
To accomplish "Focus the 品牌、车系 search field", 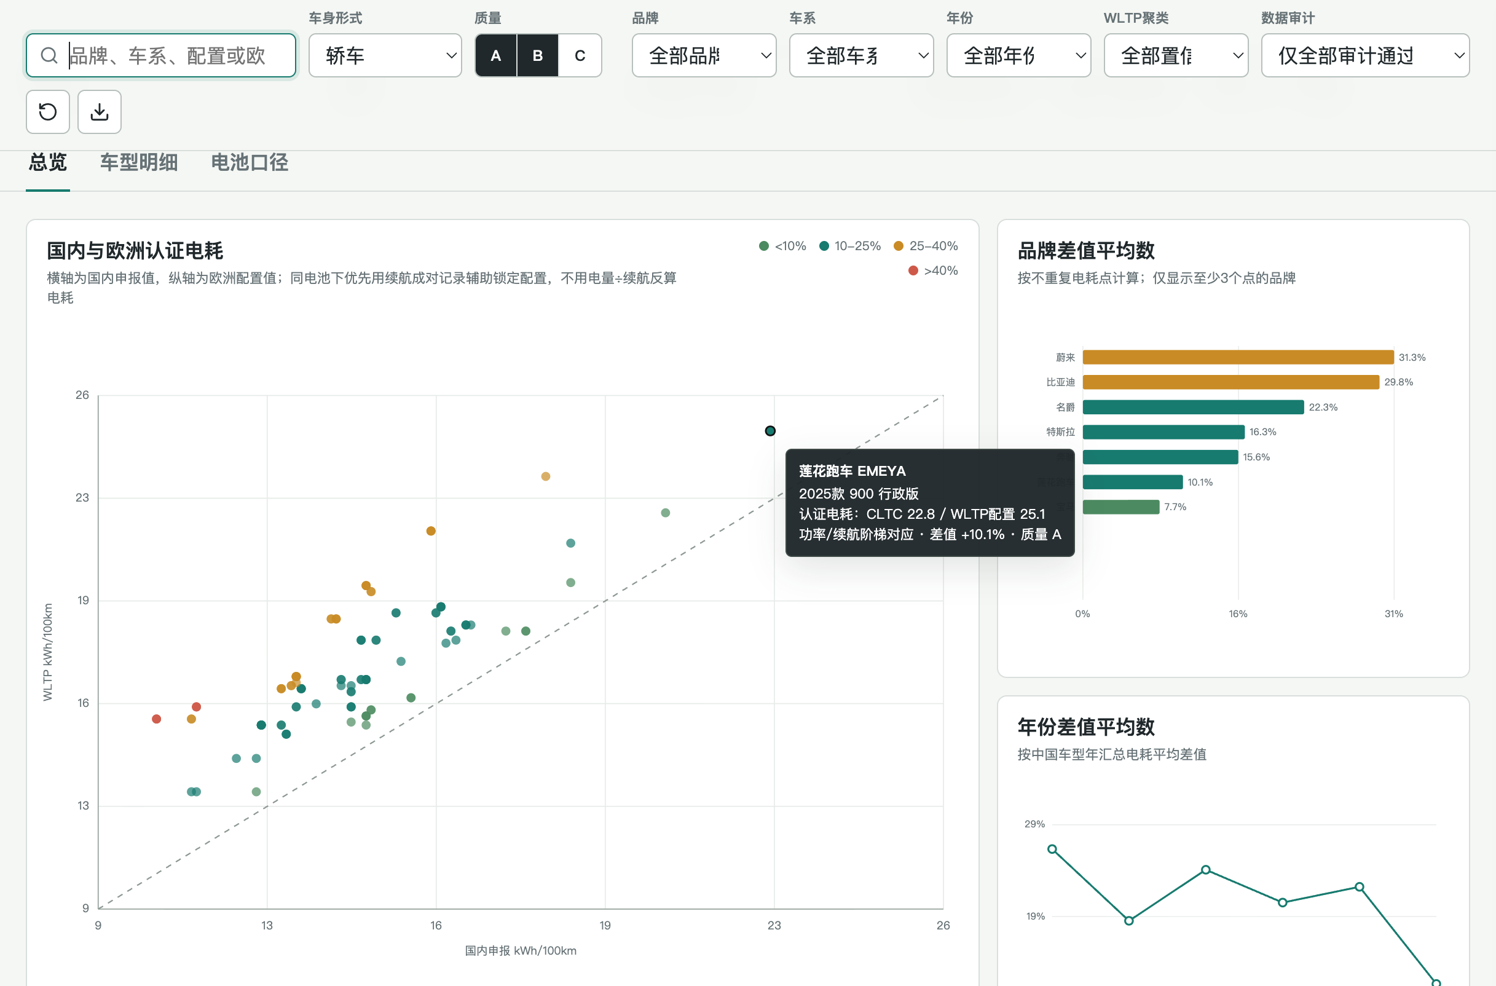I will pos(161,55).
